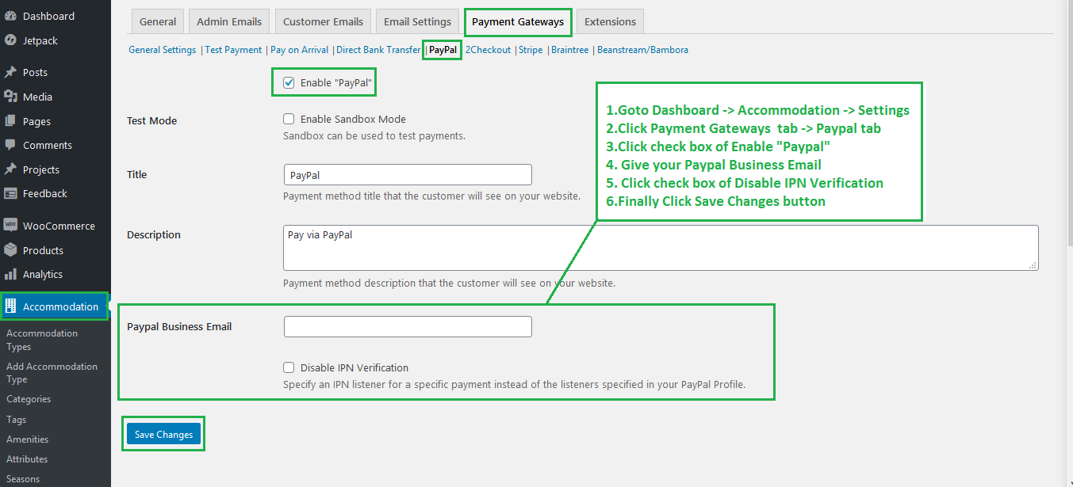Open the Customer Emails tab
The image size is (1073, 487).
tap(323, 21)
